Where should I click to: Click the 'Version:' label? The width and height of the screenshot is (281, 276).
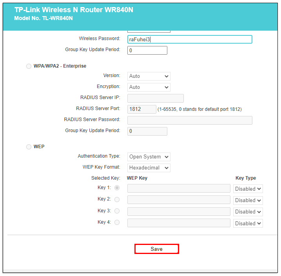pos(112,75)
